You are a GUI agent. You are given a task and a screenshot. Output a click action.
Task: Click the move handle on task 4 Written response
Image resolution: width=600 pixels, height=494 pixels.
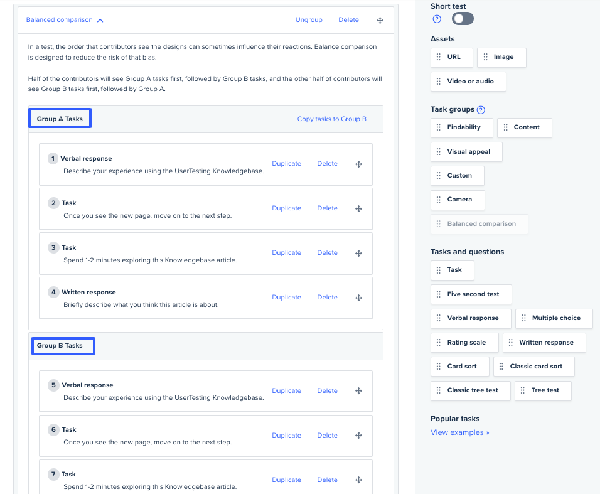click(x=359, y=298)
